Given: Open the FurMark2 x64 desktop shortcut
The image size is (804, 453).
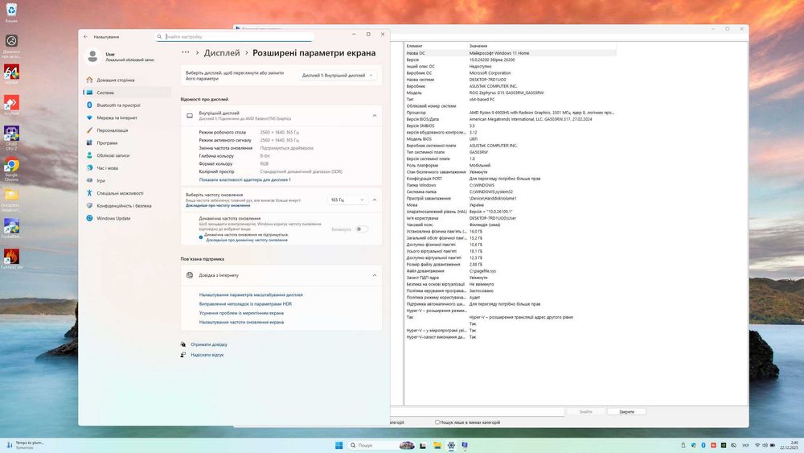Looking at the screenshot, I should 11,258.
